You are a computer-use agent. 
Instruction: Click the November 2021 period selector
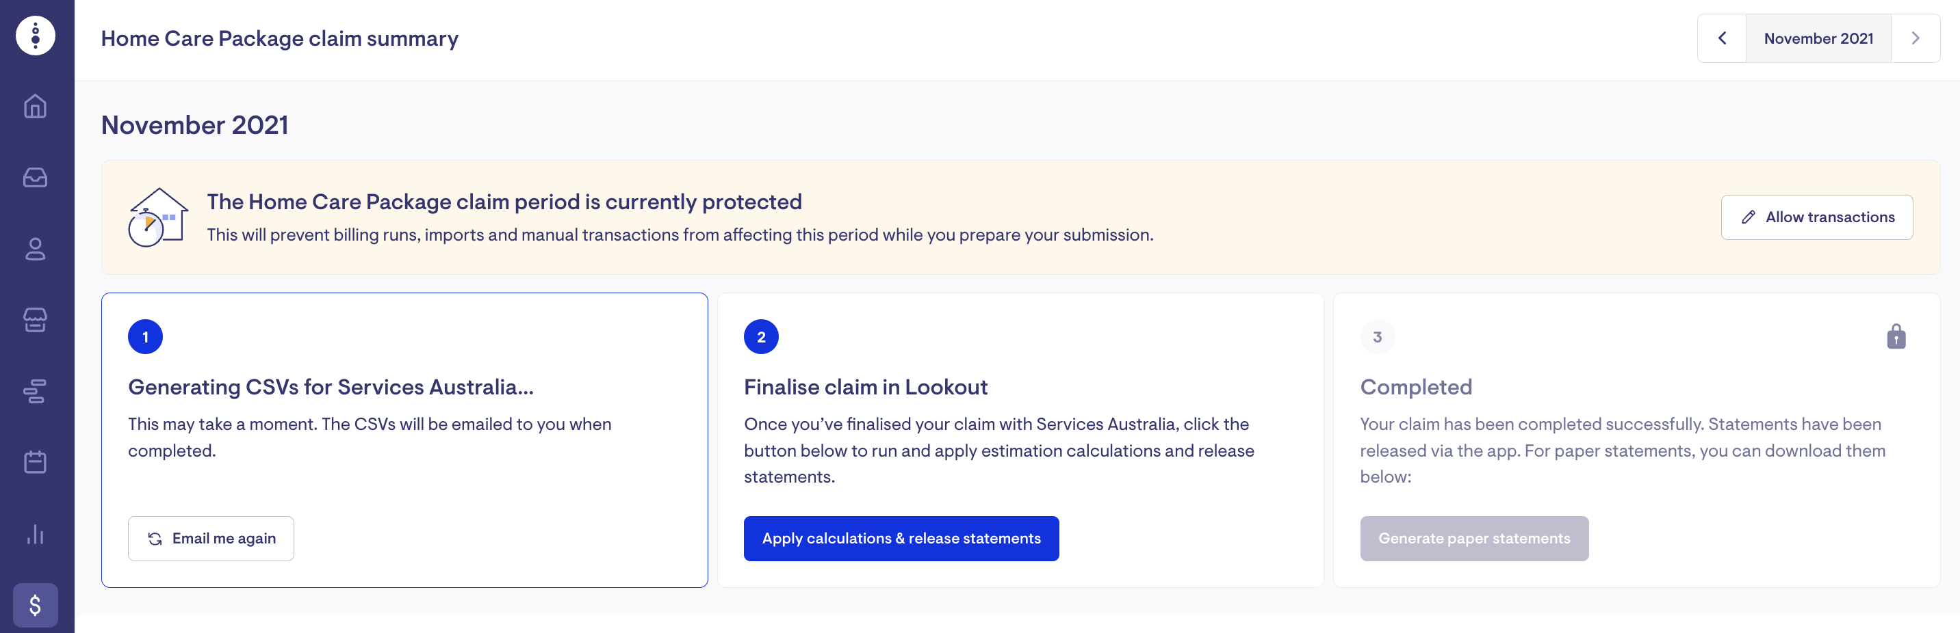pyautogui.click(x=1818, y=39)
